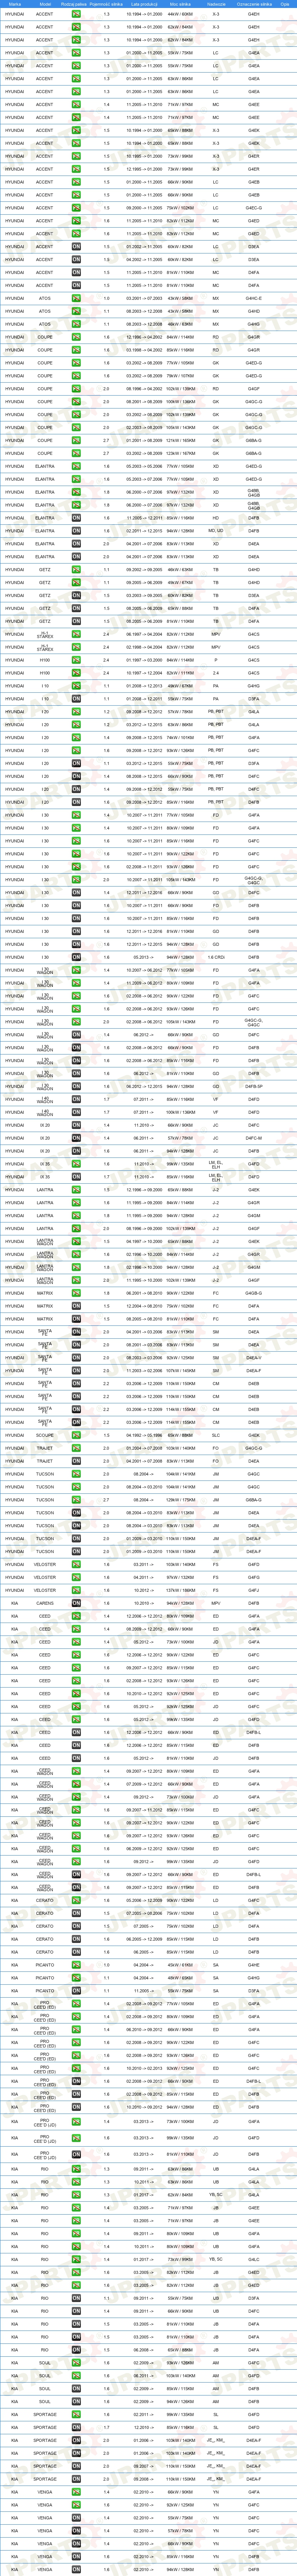Click the diesel ON icon in i30 WAGON D4FB-SP row
Image resolution: width=297 pixels, height=2576 pixels.
point(76,1086)
